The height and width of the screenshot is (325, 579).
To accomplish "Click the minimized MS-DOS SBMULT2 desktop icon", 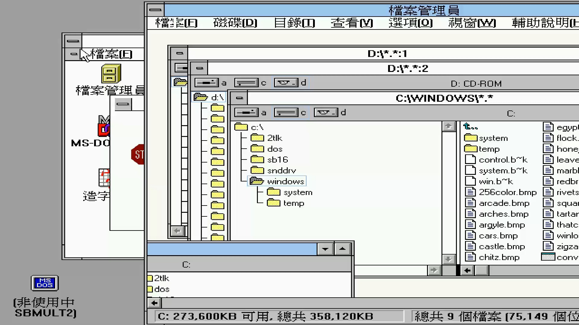I will (45, 283).
